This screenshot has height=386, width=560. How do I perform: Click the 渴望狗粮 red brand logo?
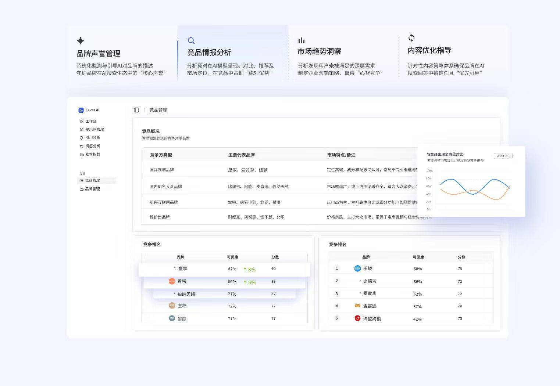tap(357, 318)
